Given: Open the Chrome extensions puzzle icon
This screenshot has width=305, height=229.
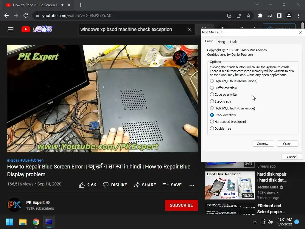Looking at the screenshot, I should click(x=260, y=16).
